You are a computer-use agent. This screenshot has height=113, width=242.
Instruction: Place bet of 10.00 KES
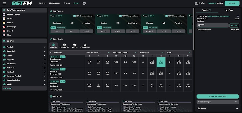pyautogui.click(x=218, y=96)
